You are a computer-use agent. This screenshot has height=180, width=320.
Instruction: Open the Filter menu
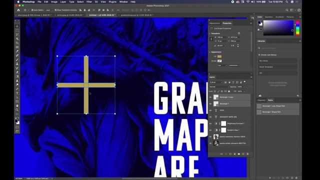(x=89, y=2)
